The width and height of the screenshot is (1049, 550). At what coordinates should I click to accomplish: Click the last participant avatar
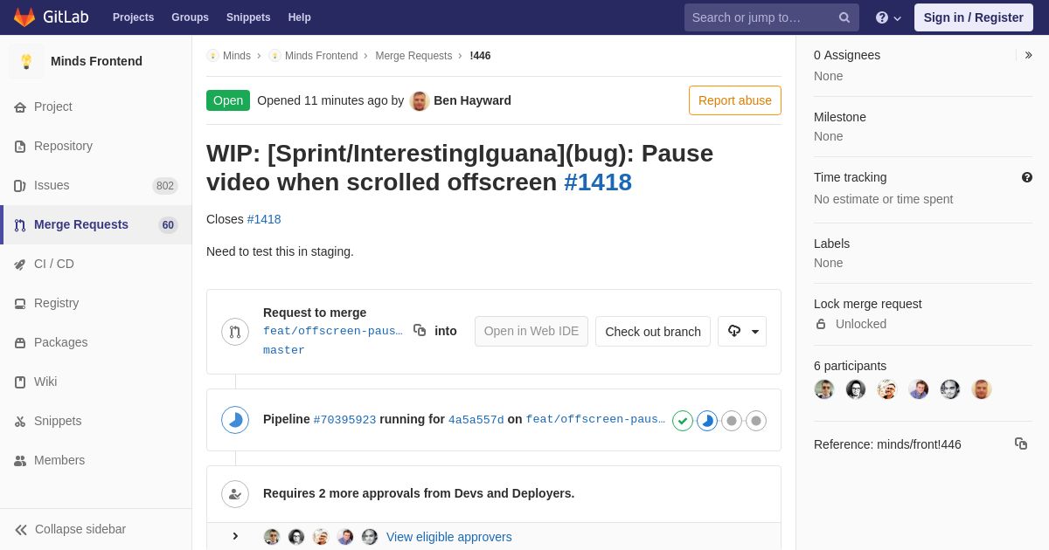982,389
